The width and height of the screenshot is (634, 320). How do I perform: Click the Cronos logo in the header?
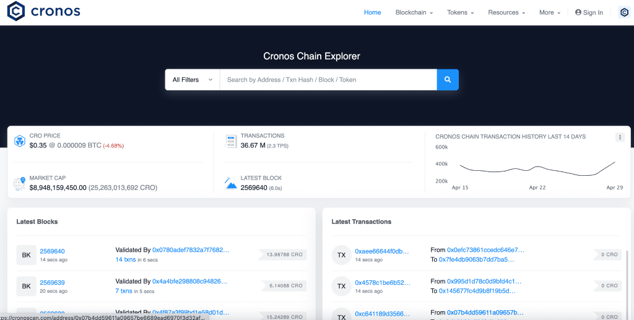click(43, 12)
